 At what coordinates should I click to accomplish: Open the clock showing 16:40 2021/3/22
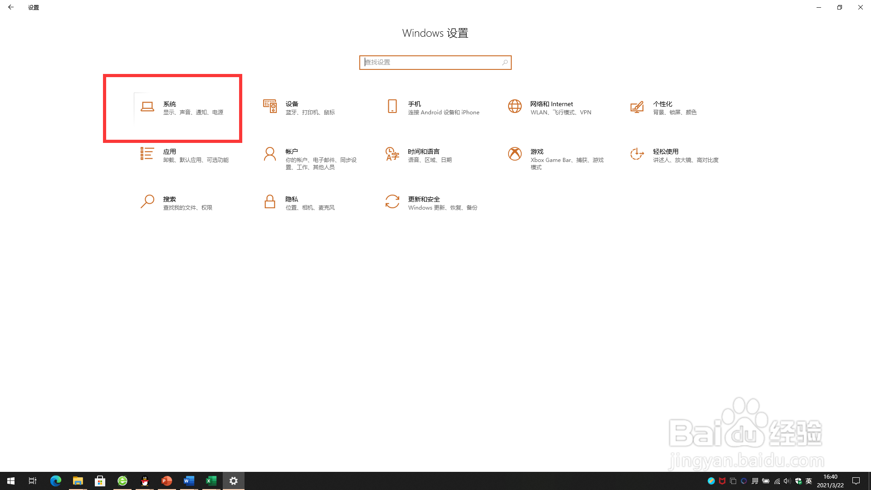point(830,481)
